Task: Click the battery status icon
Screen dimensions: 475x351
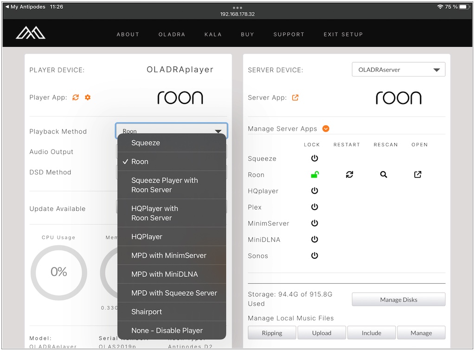Action: click(x=464, y=6)
